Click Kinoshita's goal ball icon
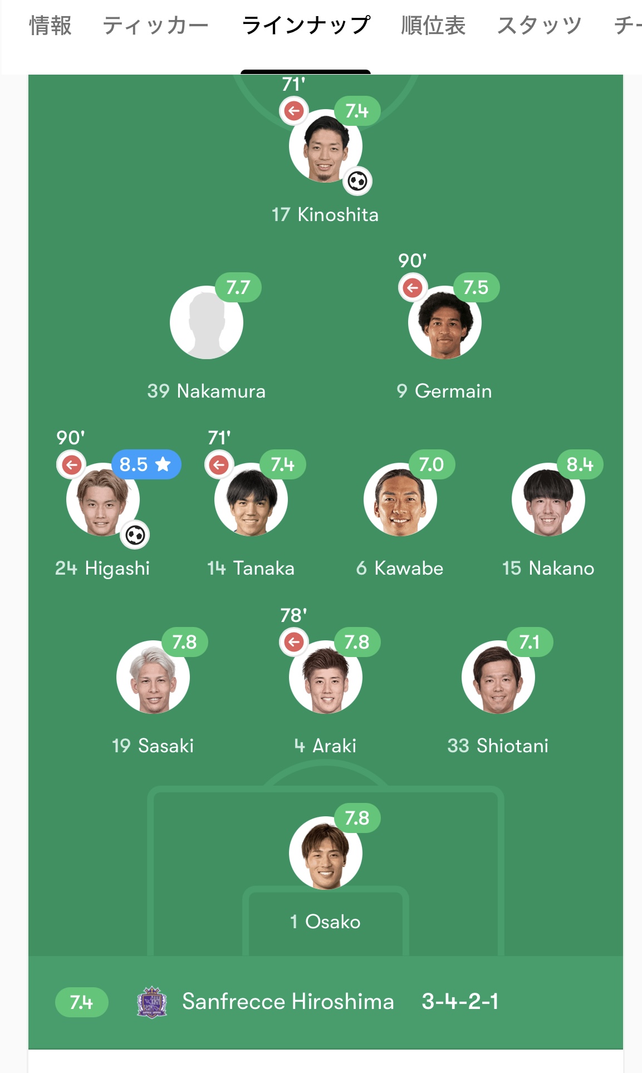The image size is (642, 1073). (357, 181)
